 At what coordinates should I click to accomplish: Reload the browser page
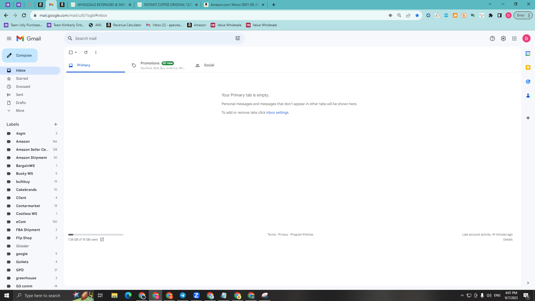point(24,15)
